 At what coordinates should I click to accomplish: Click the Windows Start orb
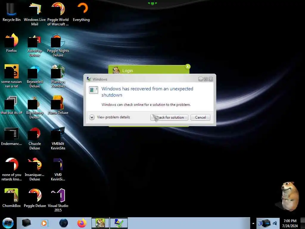coord(8,223)
